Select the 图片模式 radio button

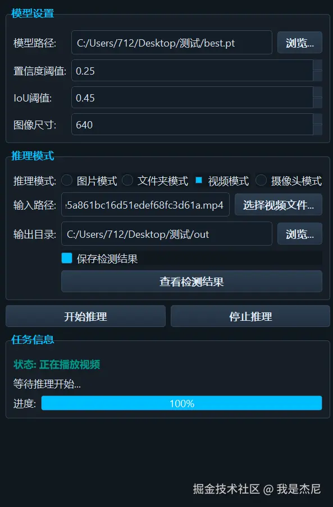[x=67, y=180]
